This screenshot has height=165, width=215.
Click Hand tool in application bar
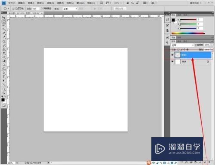click(x=128, y=3)
